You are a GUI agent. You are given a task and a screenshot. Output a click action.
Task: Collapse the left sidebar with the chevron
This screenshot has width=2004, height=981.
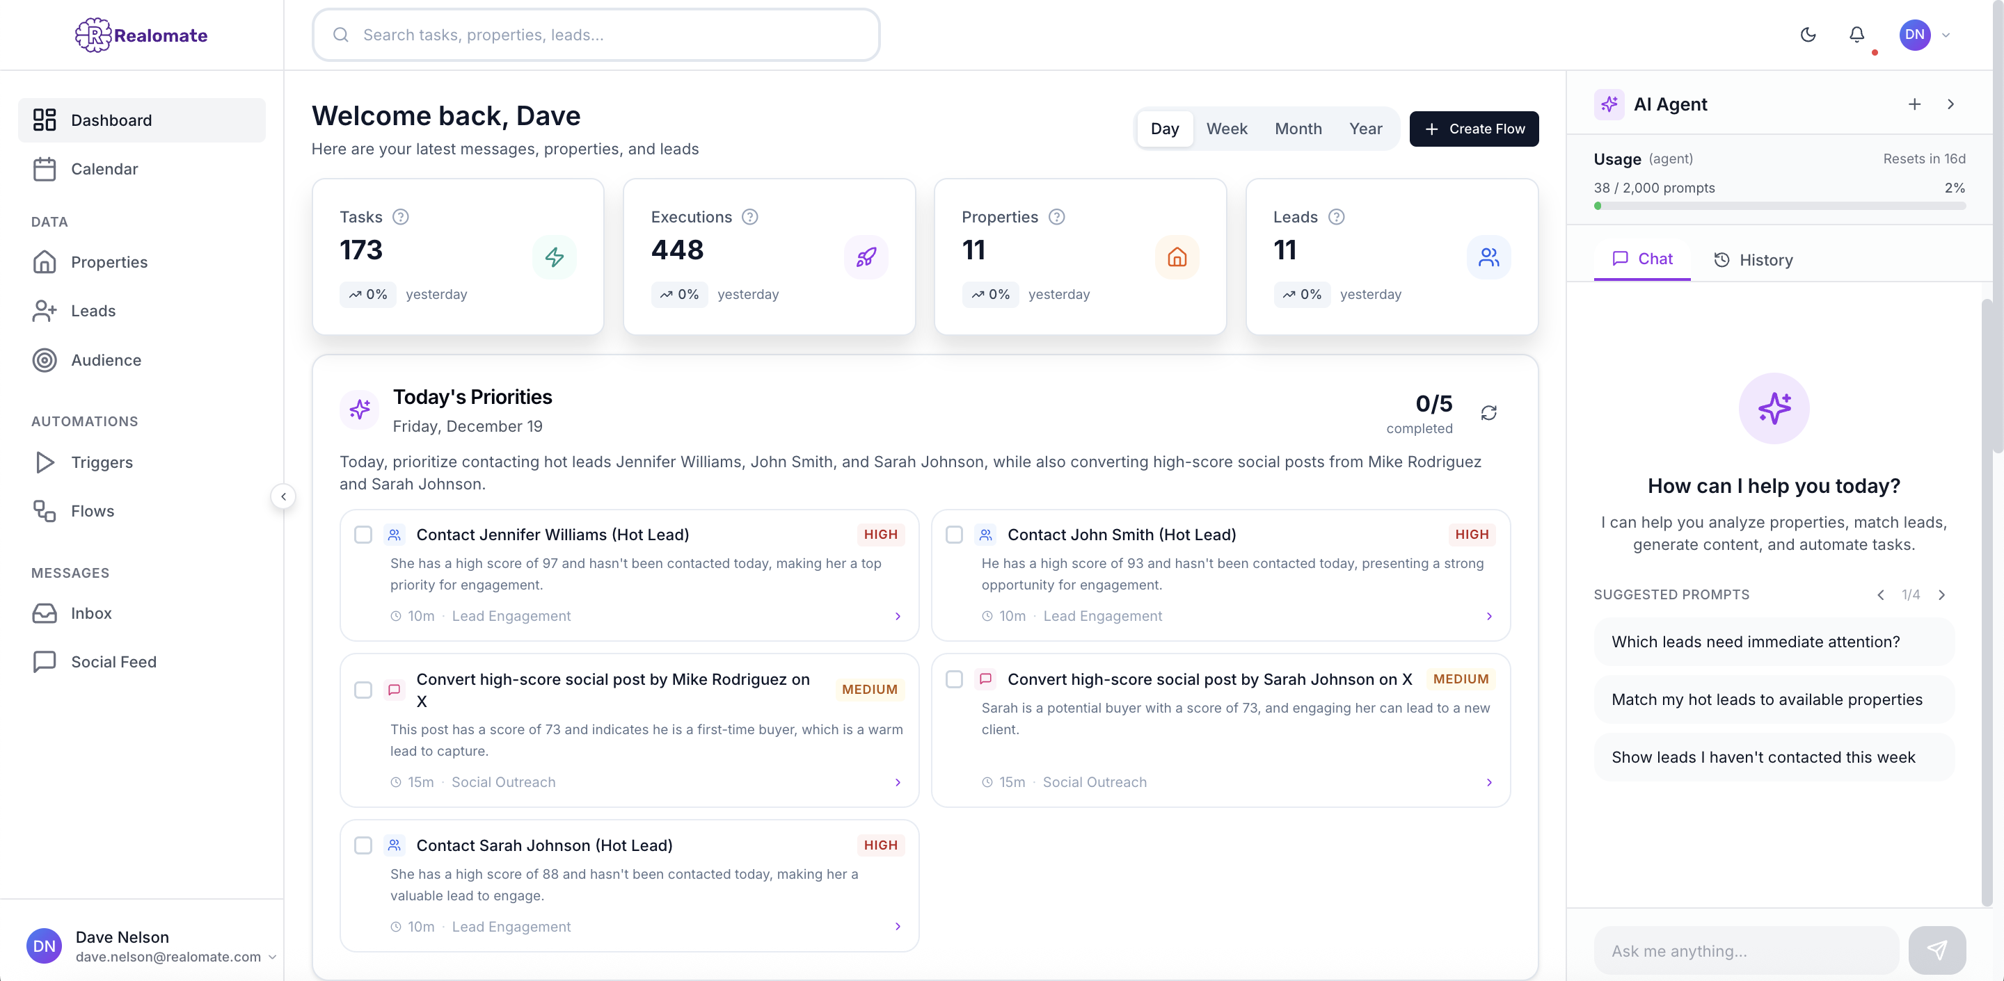[x=283, y=496]
